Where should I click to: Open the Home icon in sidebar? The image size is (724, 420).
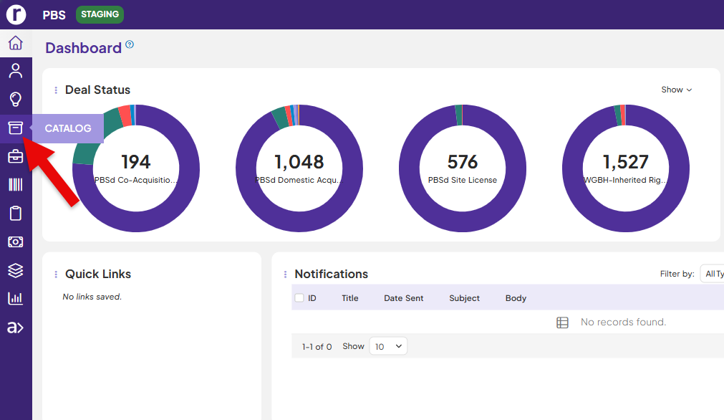tap(16, 43)
